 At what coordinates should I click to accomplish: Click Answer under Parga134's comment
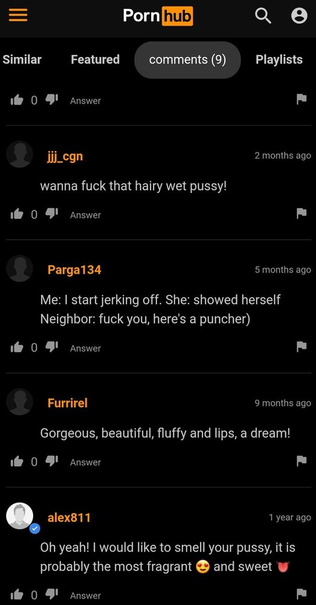85,348
